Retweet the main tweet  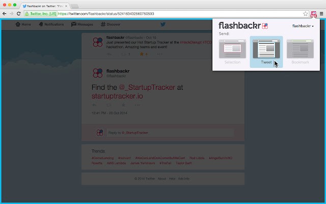click(108, 105)
